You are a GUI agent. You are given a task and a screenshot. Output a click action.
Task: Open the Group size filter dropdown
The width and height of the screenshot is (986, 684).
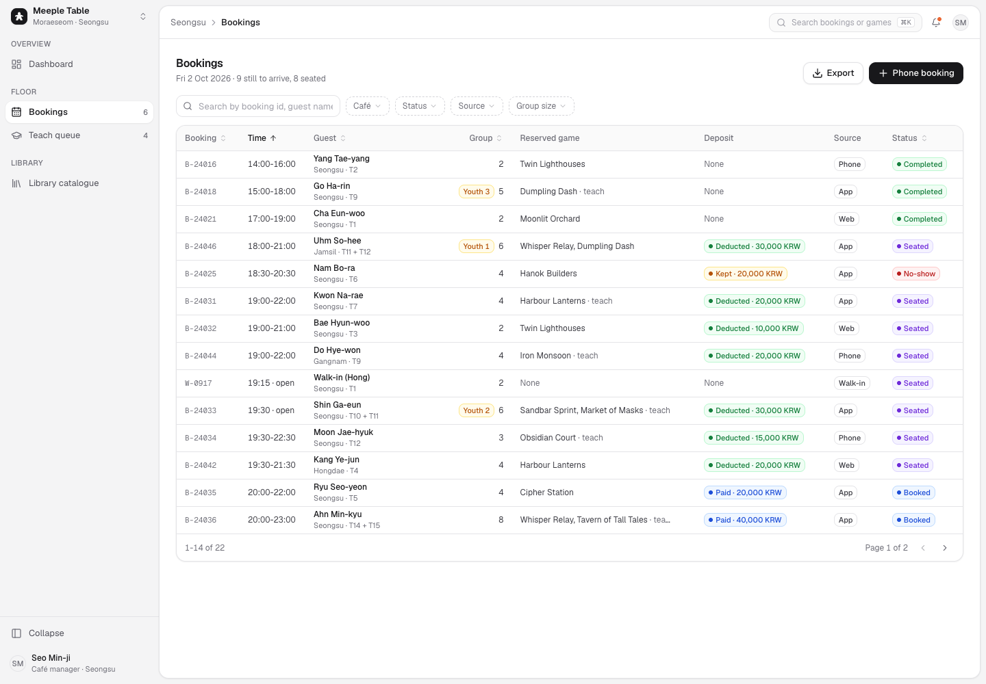pos(542,106)
